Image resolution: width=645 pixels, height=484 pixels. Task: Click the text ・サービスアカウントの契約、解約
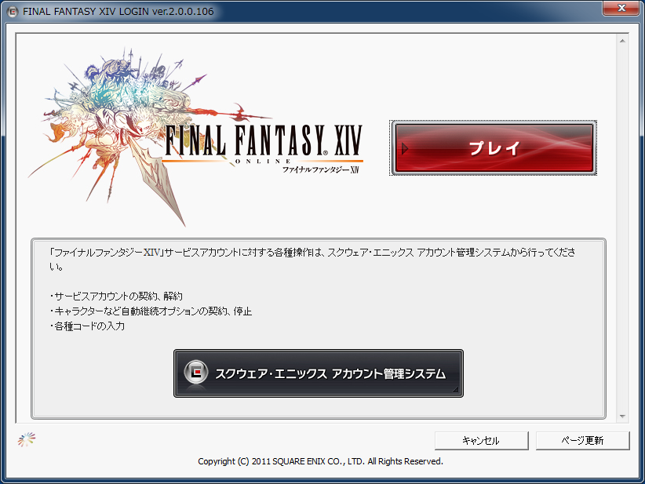click(115, 296)
